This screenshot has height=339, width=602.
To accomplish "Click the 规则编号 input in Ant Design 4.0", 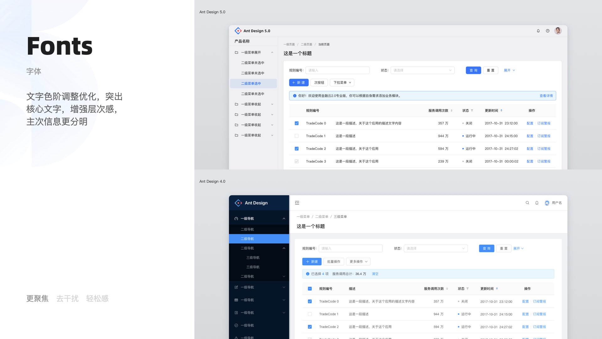I will click(x=351, y=248).
